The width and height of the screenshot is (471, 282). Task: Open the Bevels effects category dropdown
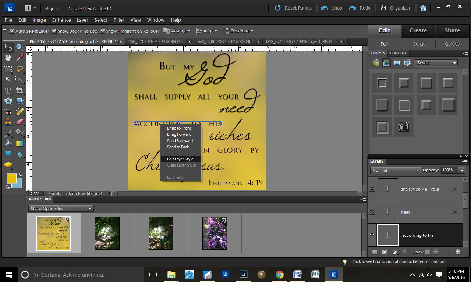pyautogui.click(x=436, y=63)
